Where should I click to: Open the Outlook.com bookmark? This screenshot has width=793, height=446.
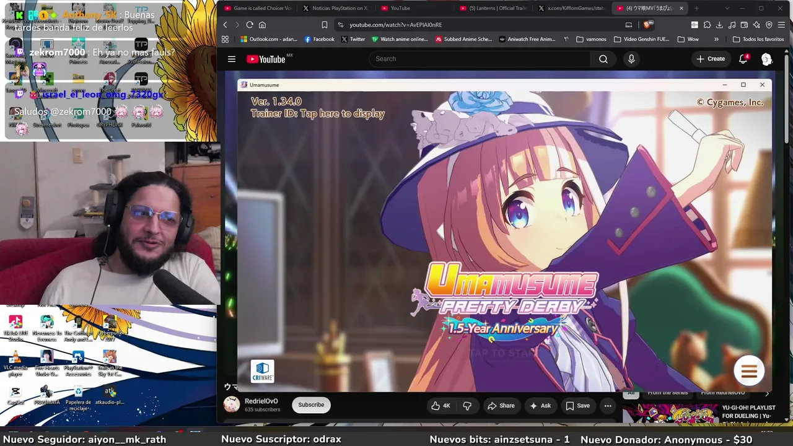pyautogui.click(x=269, y=39)
